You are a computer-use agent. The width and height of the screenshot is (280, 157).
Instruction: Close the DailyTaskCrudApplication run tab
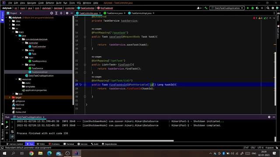[44, 117]
